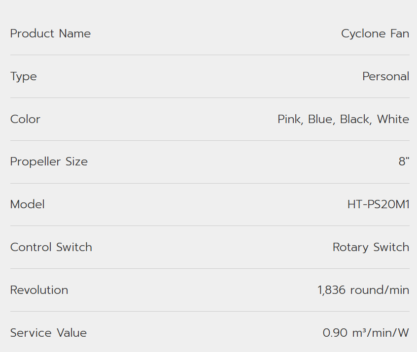Click the Color row label

pos(25,119)
